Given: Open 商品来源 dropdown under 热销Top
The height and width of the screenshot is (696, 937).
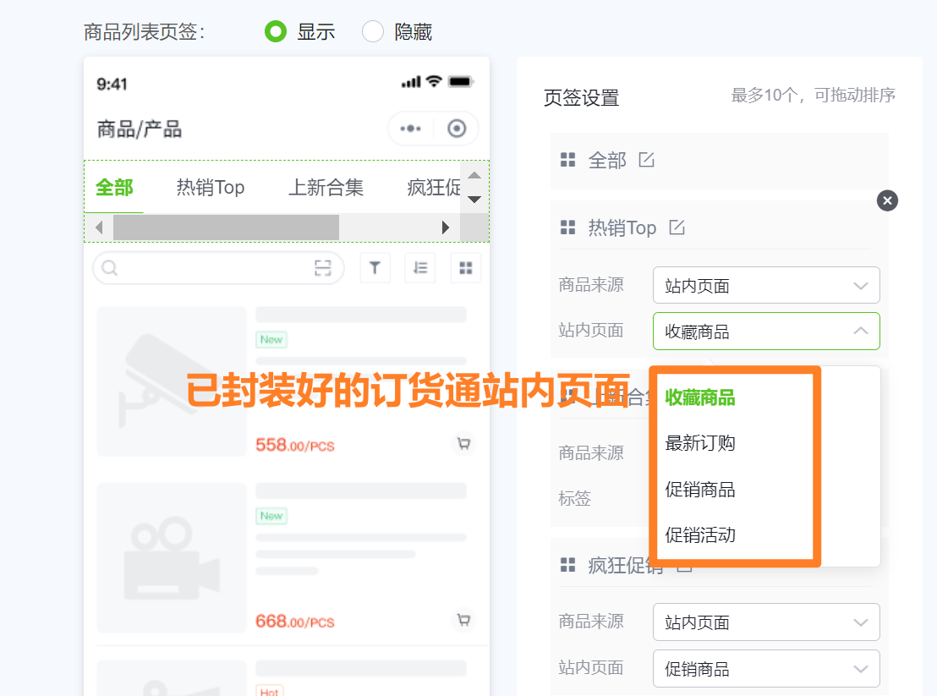Looking at the screenshot, I should click(765, 286).
